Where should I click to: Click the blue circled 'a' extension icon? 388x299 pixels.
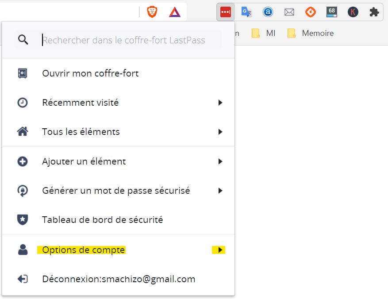[x=268, y=12]
